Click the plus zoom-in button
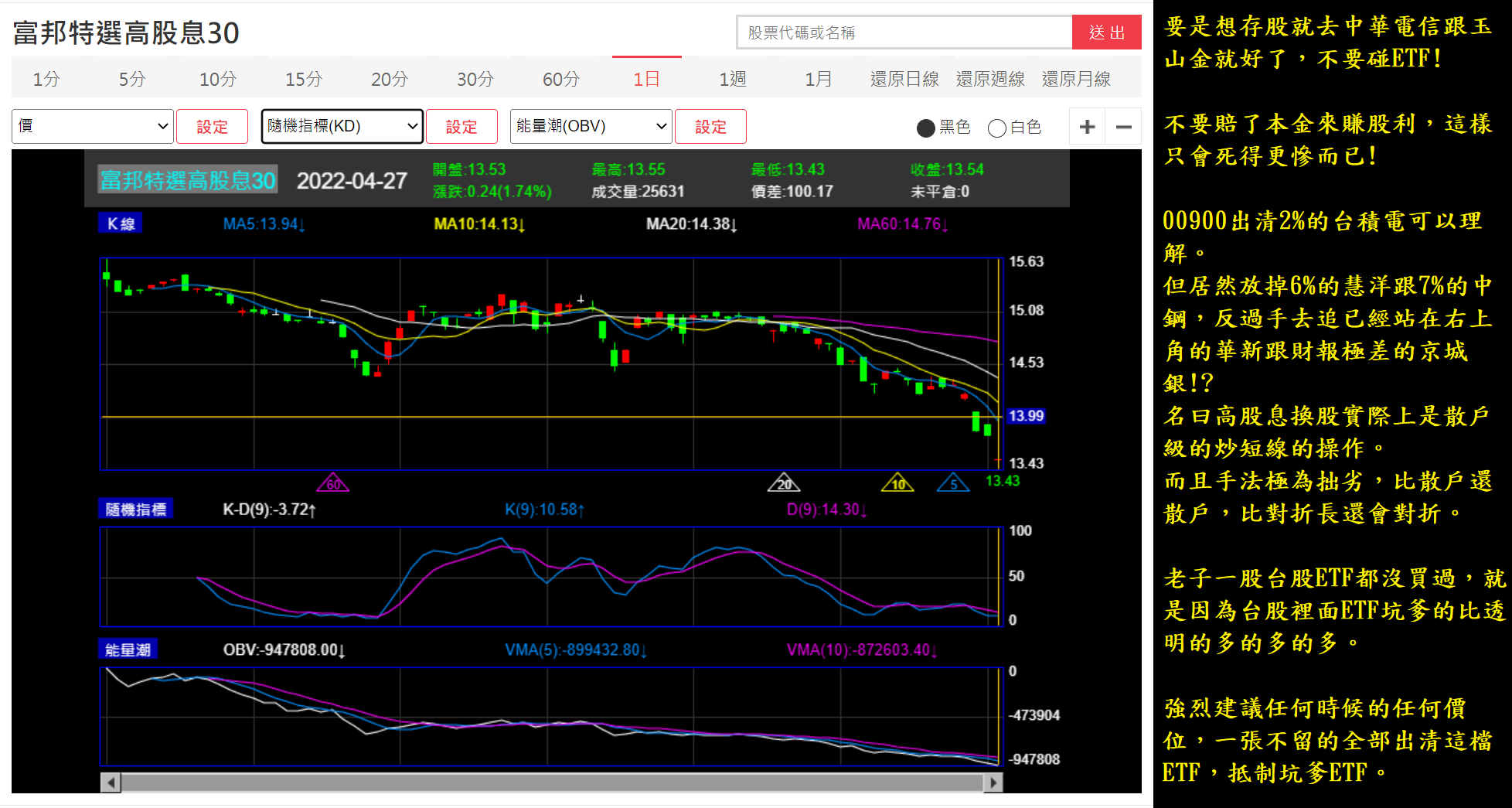This screenshot has width=1512, height=808. [x=1087, y=127]
